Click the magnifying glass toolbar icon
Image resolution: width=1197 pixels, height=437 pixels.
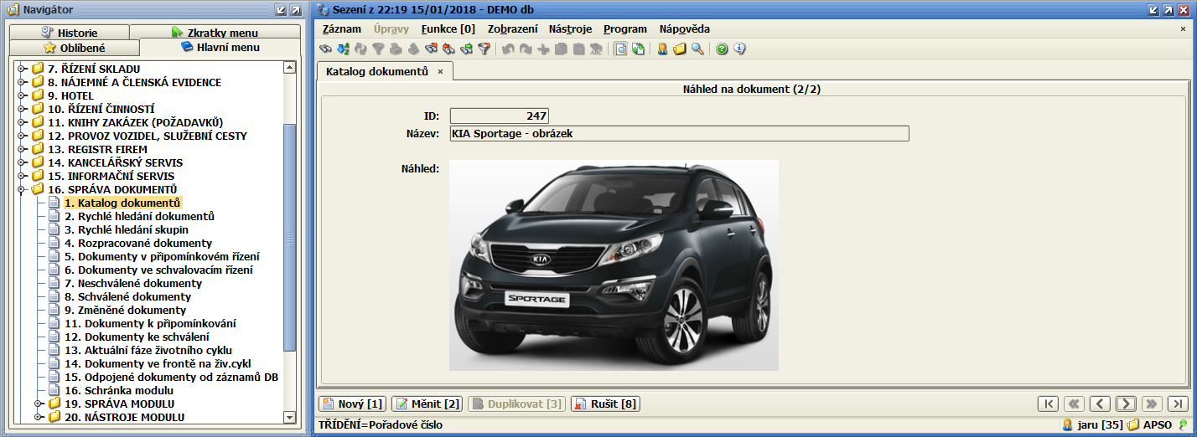point(697,49)
